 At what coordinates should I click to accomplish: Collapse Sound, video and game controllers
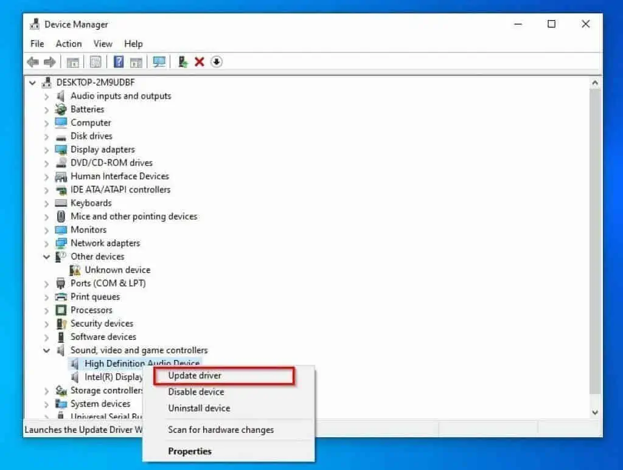pyautogui.click(x=47, y=350)
